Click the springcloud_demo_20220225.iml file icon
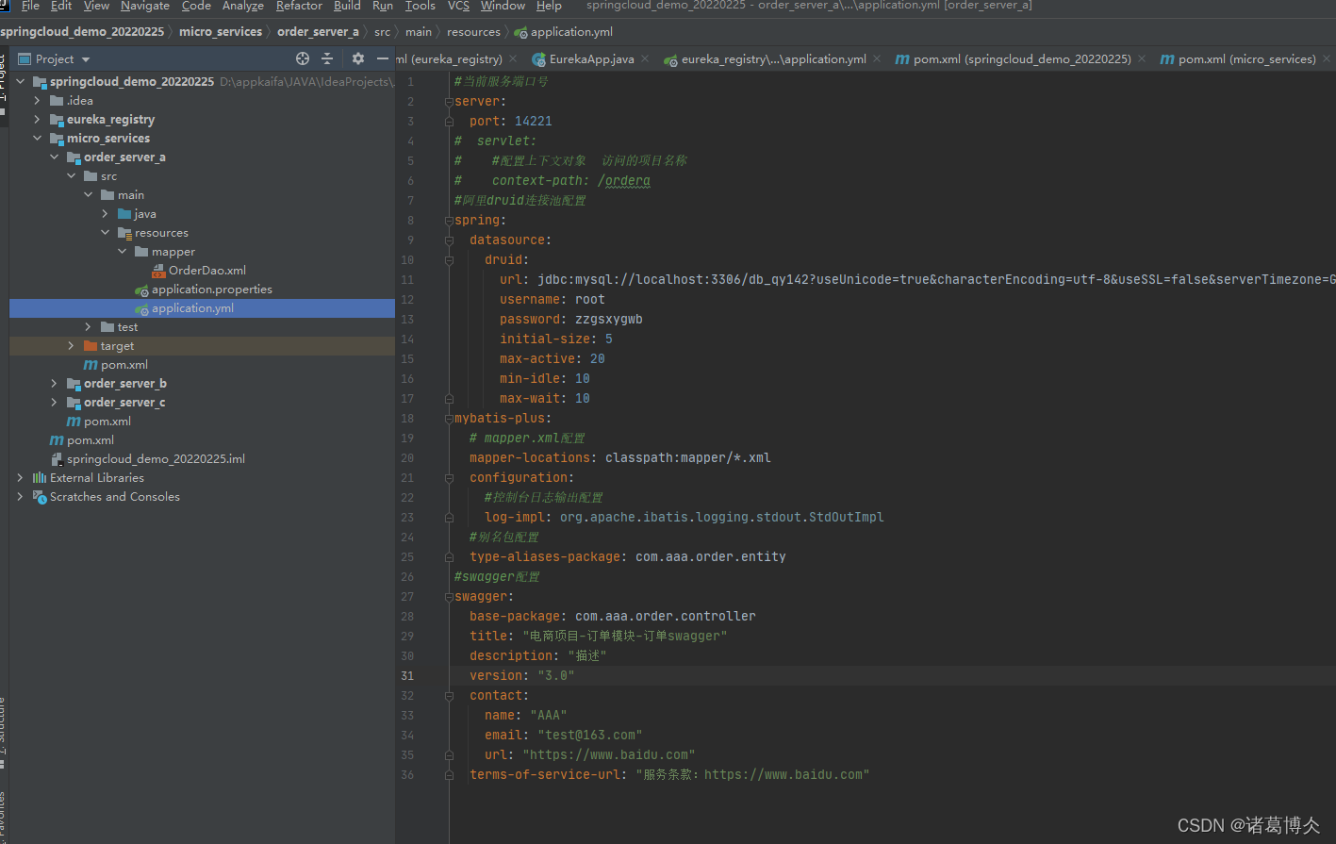 [57, 459]
